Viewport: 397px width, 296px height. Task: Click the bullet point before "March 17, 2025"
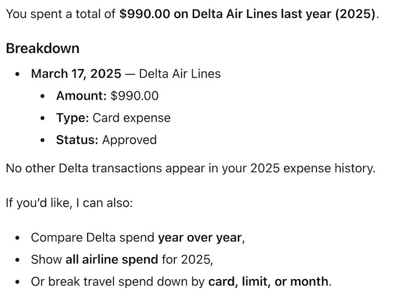(20, 74)
